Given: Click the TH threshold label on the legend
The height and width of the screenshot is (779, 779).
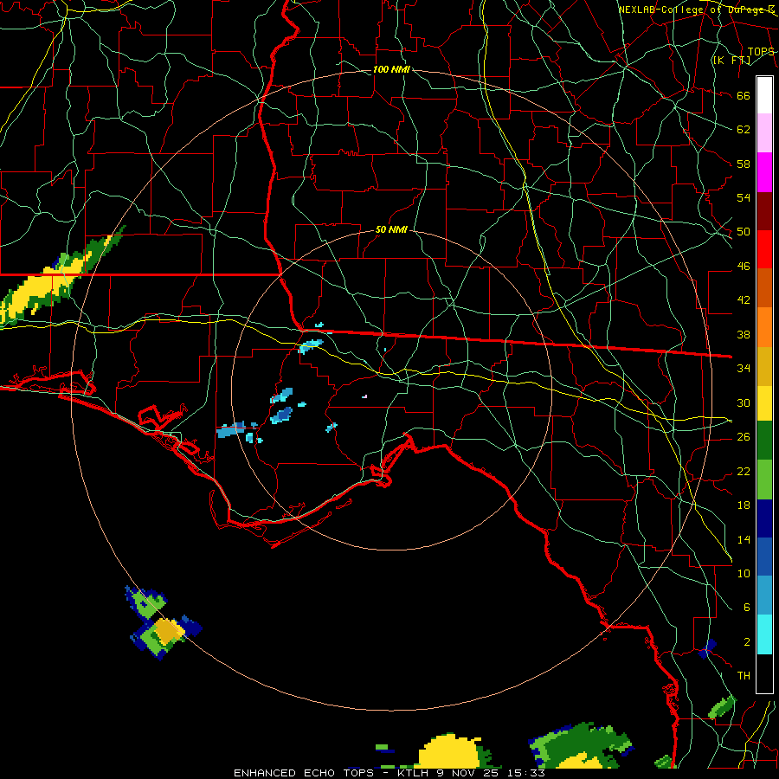Looking at the screenshot, I should tap(744, 676).
